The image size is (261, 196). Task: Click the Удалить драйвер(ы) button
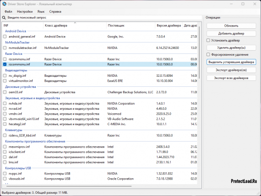coord(231,48)
